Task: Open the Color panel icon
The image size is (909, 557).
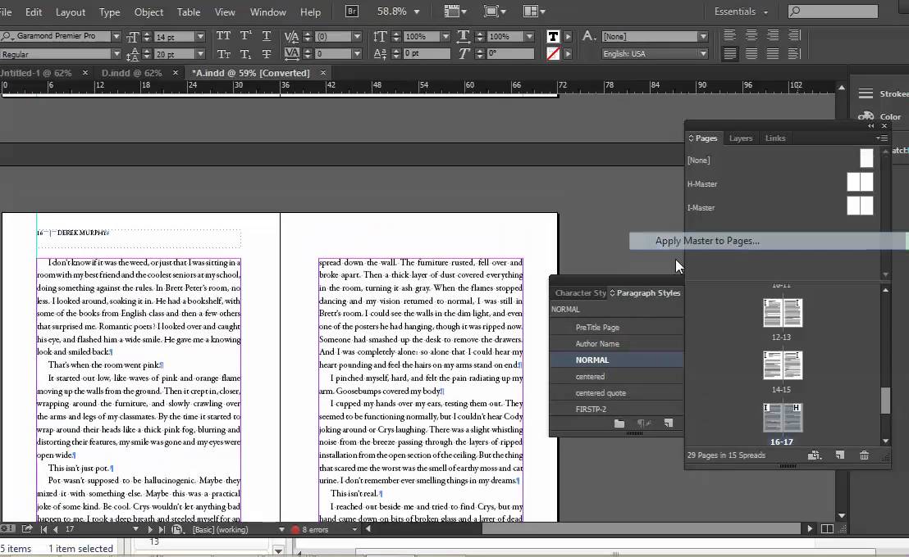Action: click(866, 116)
